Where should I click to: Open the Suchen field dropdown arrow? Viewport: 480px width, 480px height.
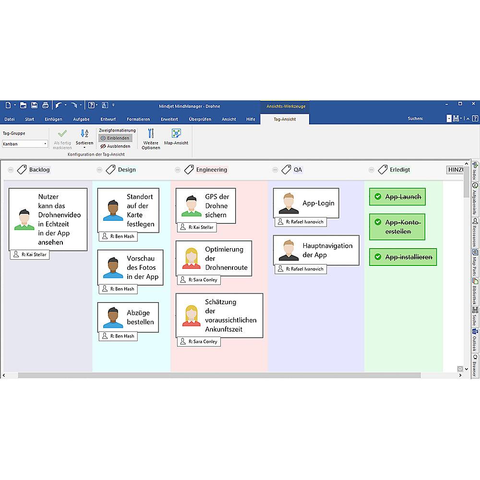coord(449,119)
